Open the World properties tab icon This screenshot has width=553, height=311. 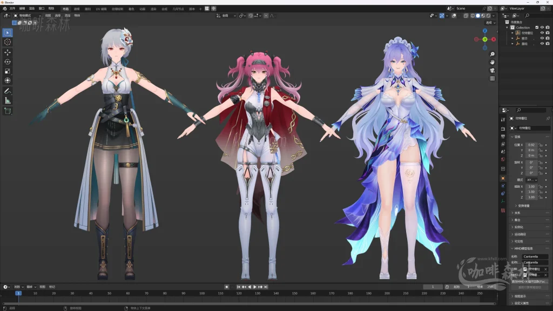point(503,159)
